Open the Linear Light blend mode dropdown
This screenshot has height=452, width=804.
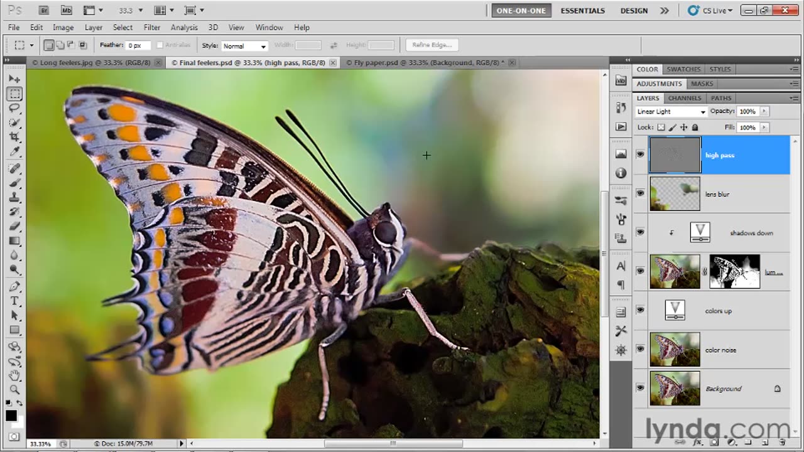coord(671,112)
